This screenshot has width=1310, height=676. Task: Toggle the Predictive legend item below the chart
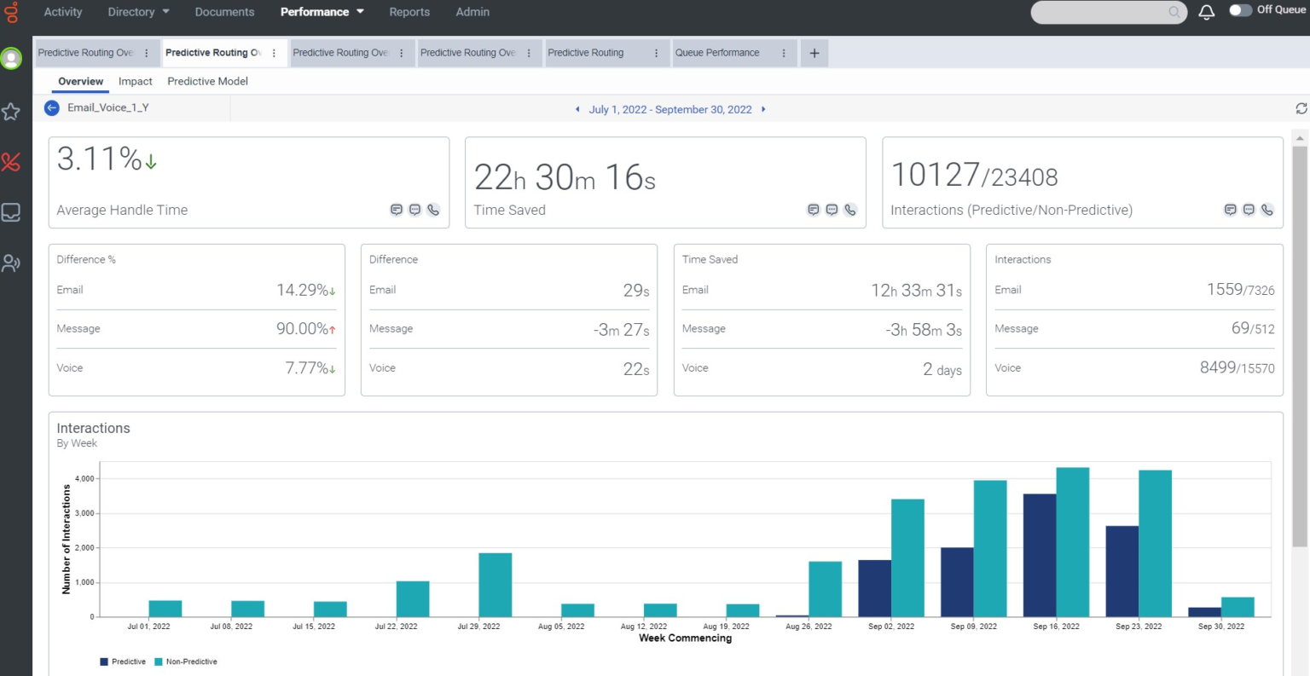click(123, 662)
